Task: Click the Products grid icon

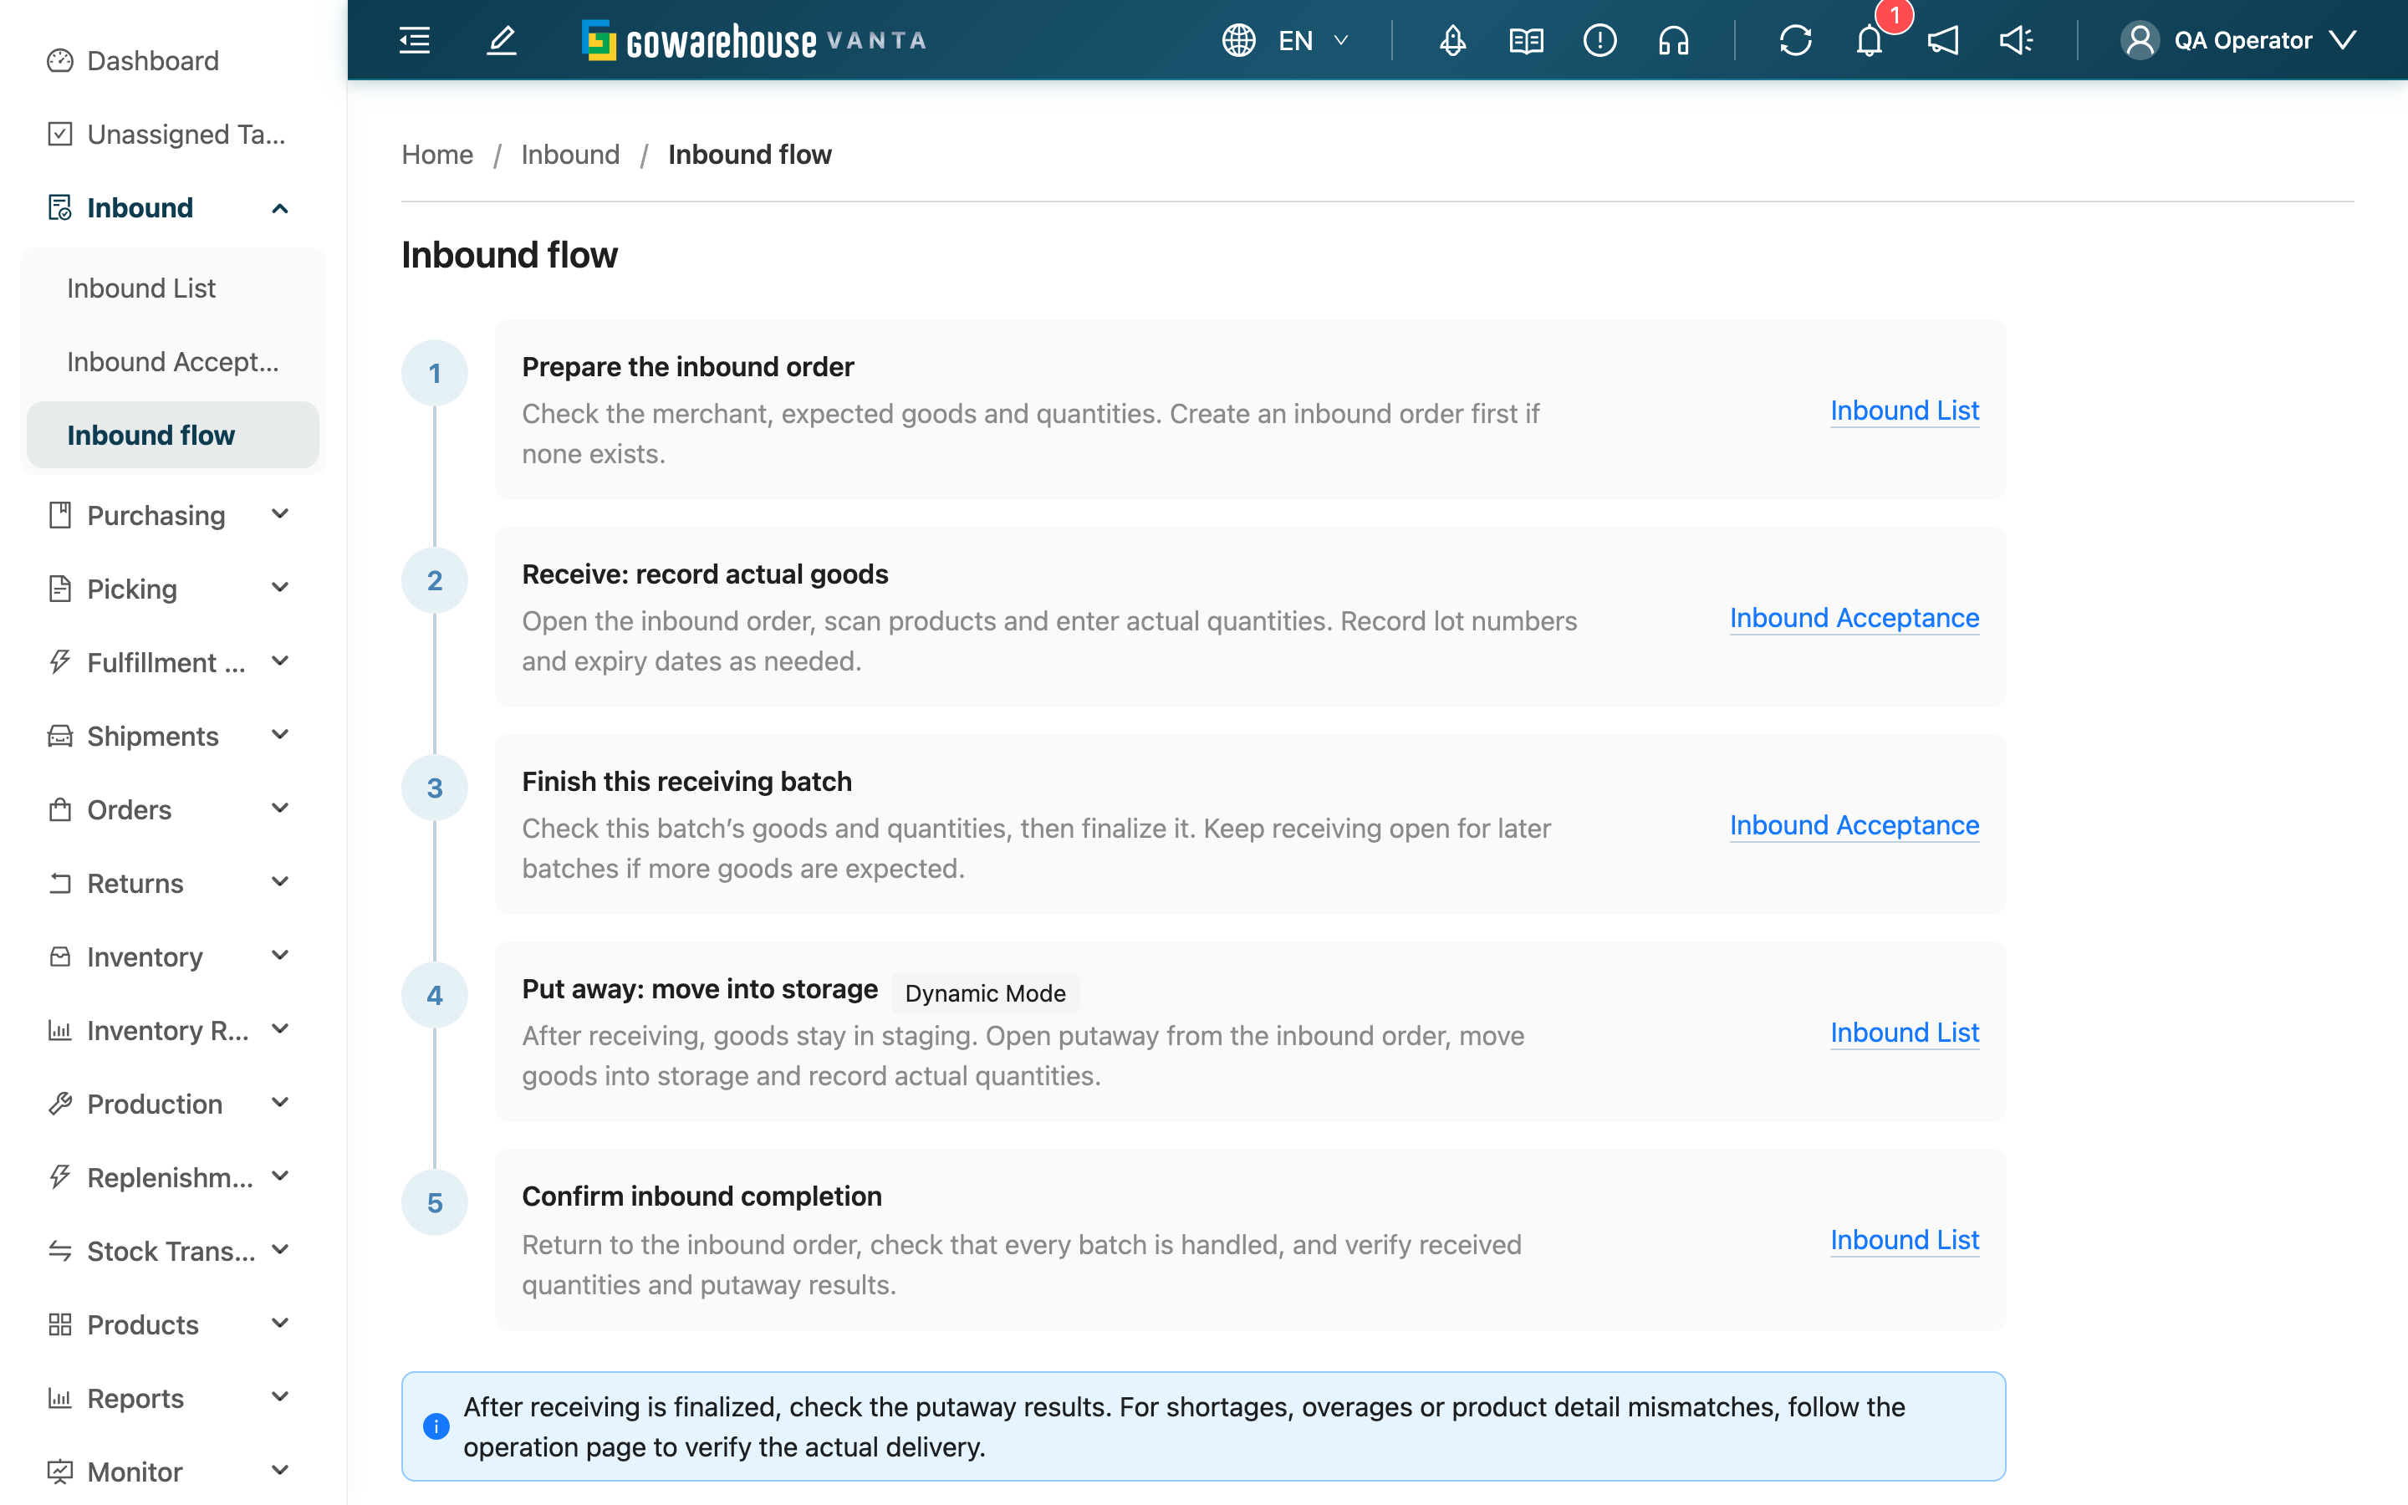Action: 59,1325
